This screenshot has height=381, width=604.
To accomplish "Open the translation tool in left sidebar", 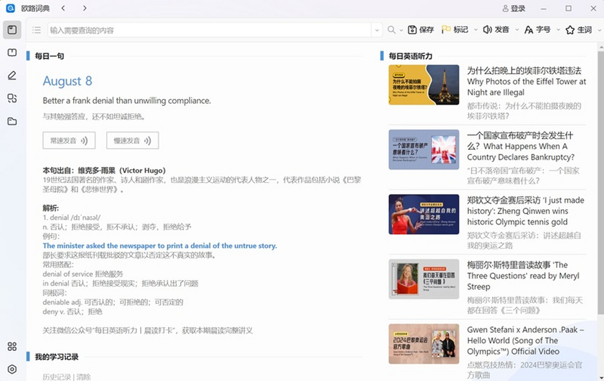I will tap(12, 98).
